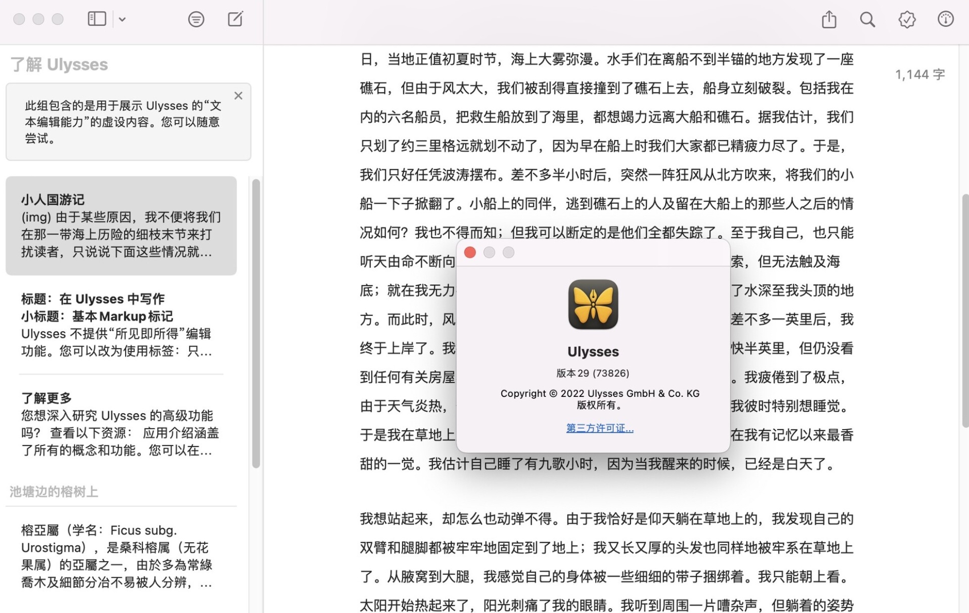
Task: Close the About Ulysses dialog
Action: click(470, 253)
